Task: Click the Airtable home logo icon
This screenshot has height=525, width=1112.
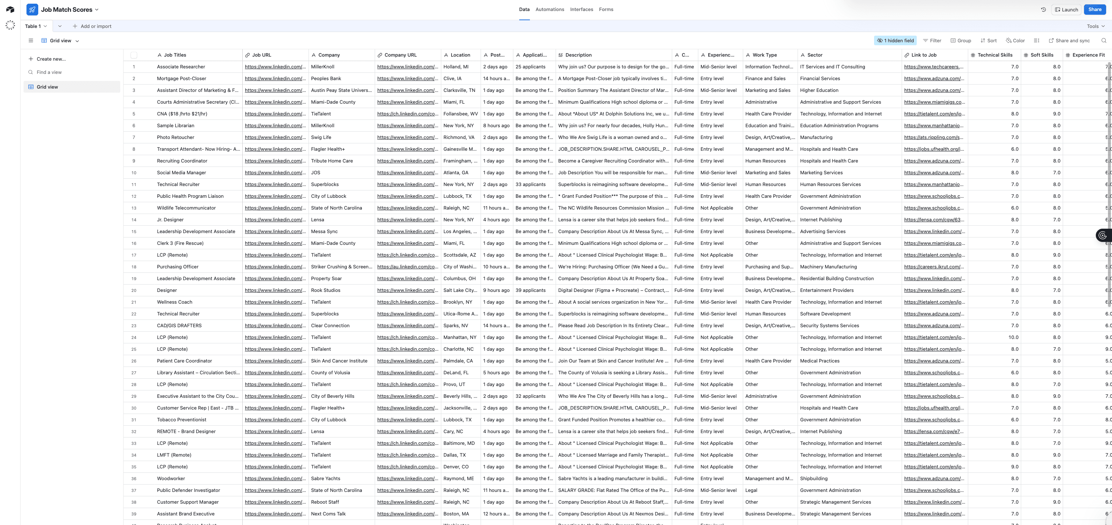Action: (x=10, y=10)
